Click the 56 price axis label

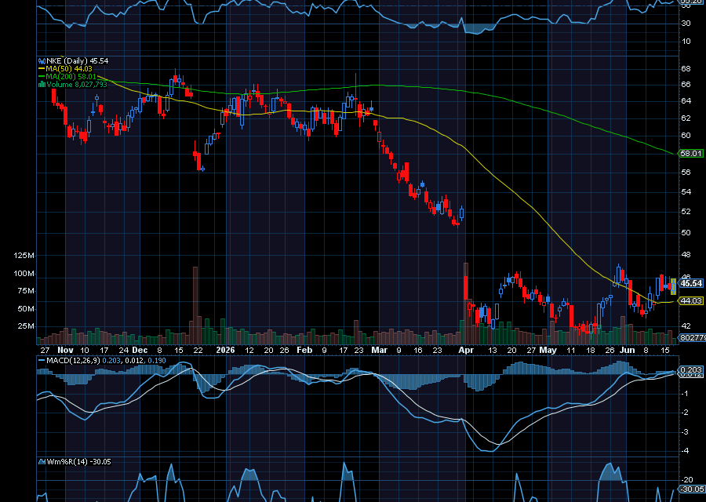(686, 173)
